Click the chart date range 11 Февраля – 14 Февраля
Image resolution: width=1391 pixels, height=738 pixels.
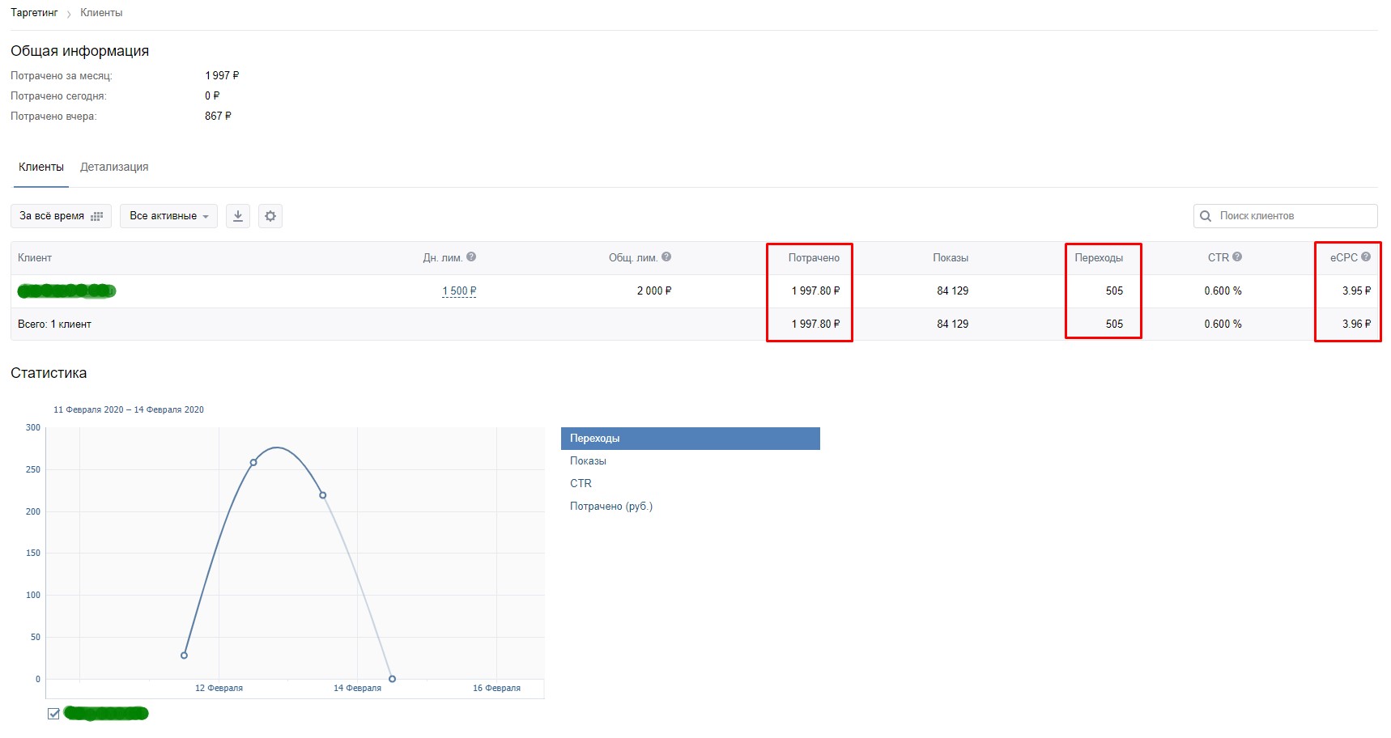point(129,409)
